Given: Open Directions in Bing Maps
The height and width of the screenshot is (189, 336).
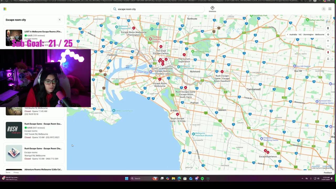Looking at the screenshot, I should tap(212, 9).
